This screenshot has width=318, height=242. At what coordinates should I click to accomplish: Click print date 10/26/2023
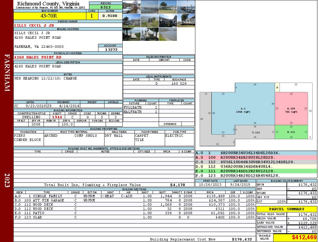(210, 185)
